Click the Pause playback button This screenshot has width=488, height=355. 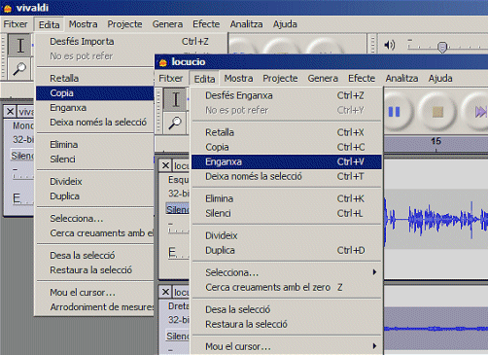394,112
